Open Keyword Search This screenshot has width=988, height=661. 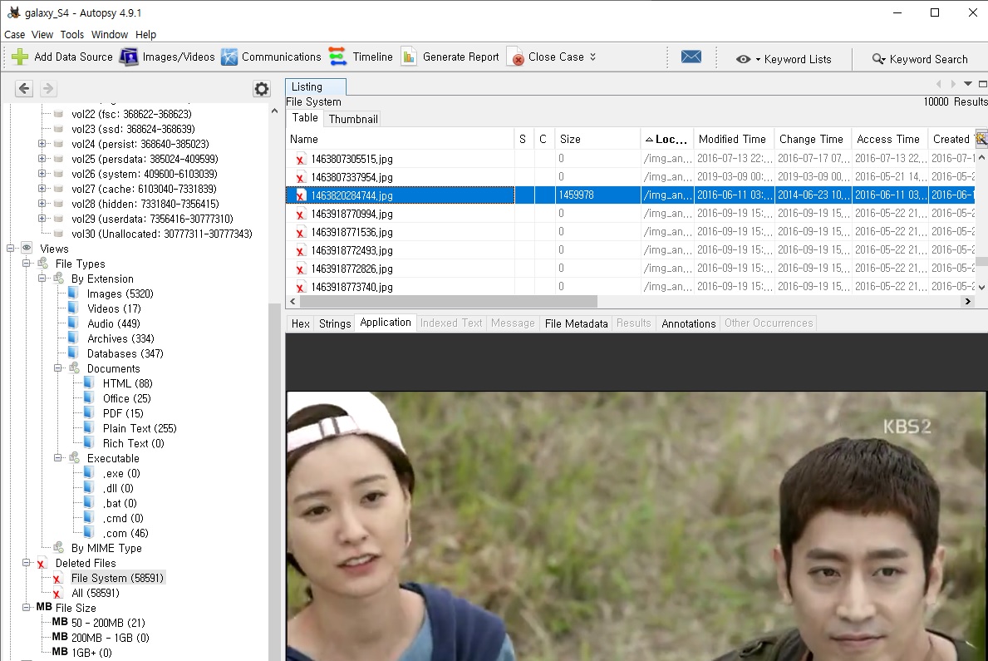pos(920,59)
